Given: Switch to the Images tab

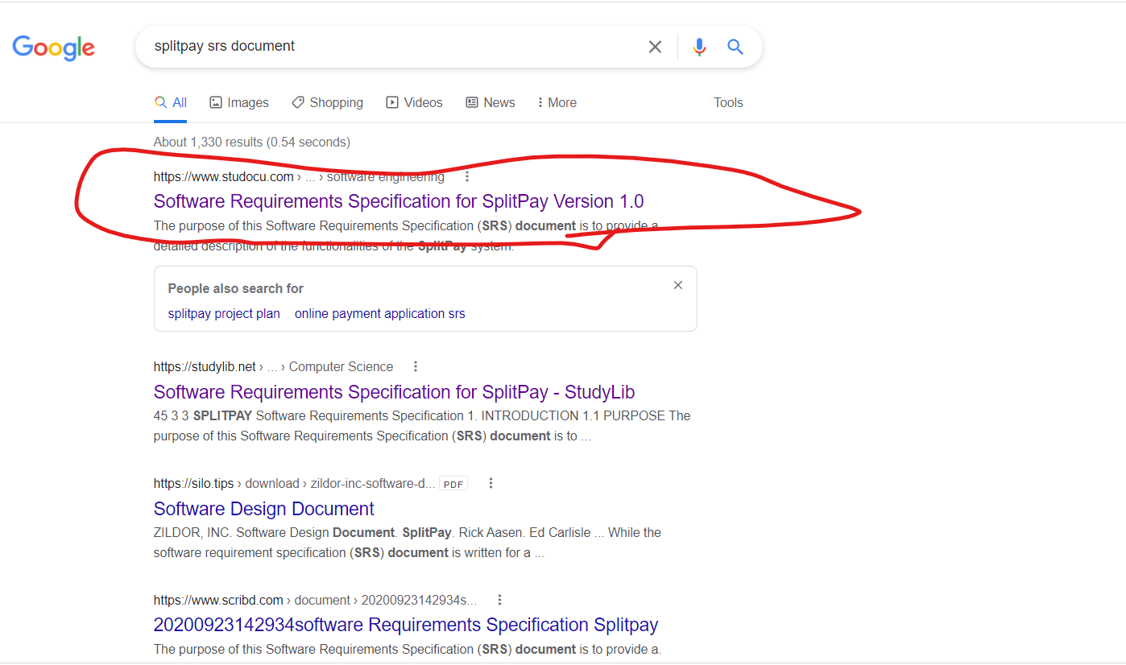Looking at the screenshot, I should point(238,102).
